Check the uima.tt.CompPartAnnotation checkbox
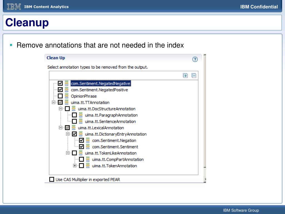 [82, 159]
